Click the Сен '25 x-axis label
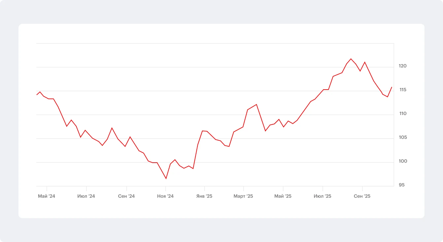The height and width of the screenshot is (242, 443). 362,196
